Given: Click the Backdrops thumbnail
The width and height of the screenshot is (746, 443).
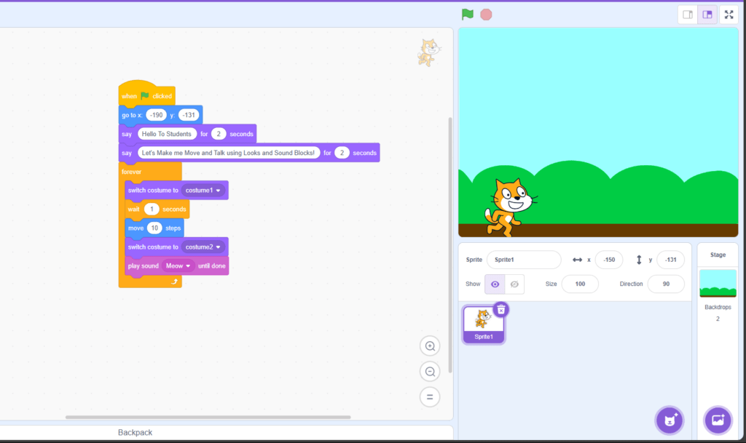Looking at the screenshot, I should click(x=718, y=284).
